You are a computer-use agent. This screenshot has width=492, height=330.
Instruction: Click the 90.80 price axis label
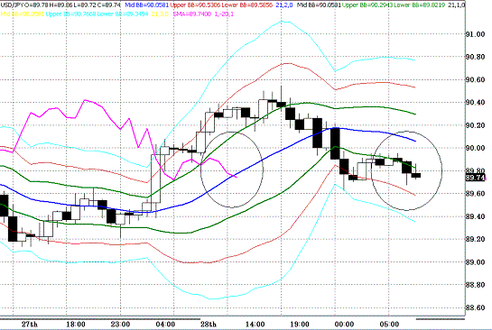pos(476,57)
